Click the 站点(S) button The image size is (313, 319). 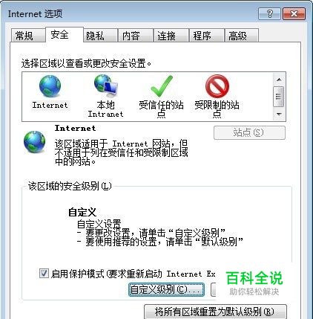(249, 132)
